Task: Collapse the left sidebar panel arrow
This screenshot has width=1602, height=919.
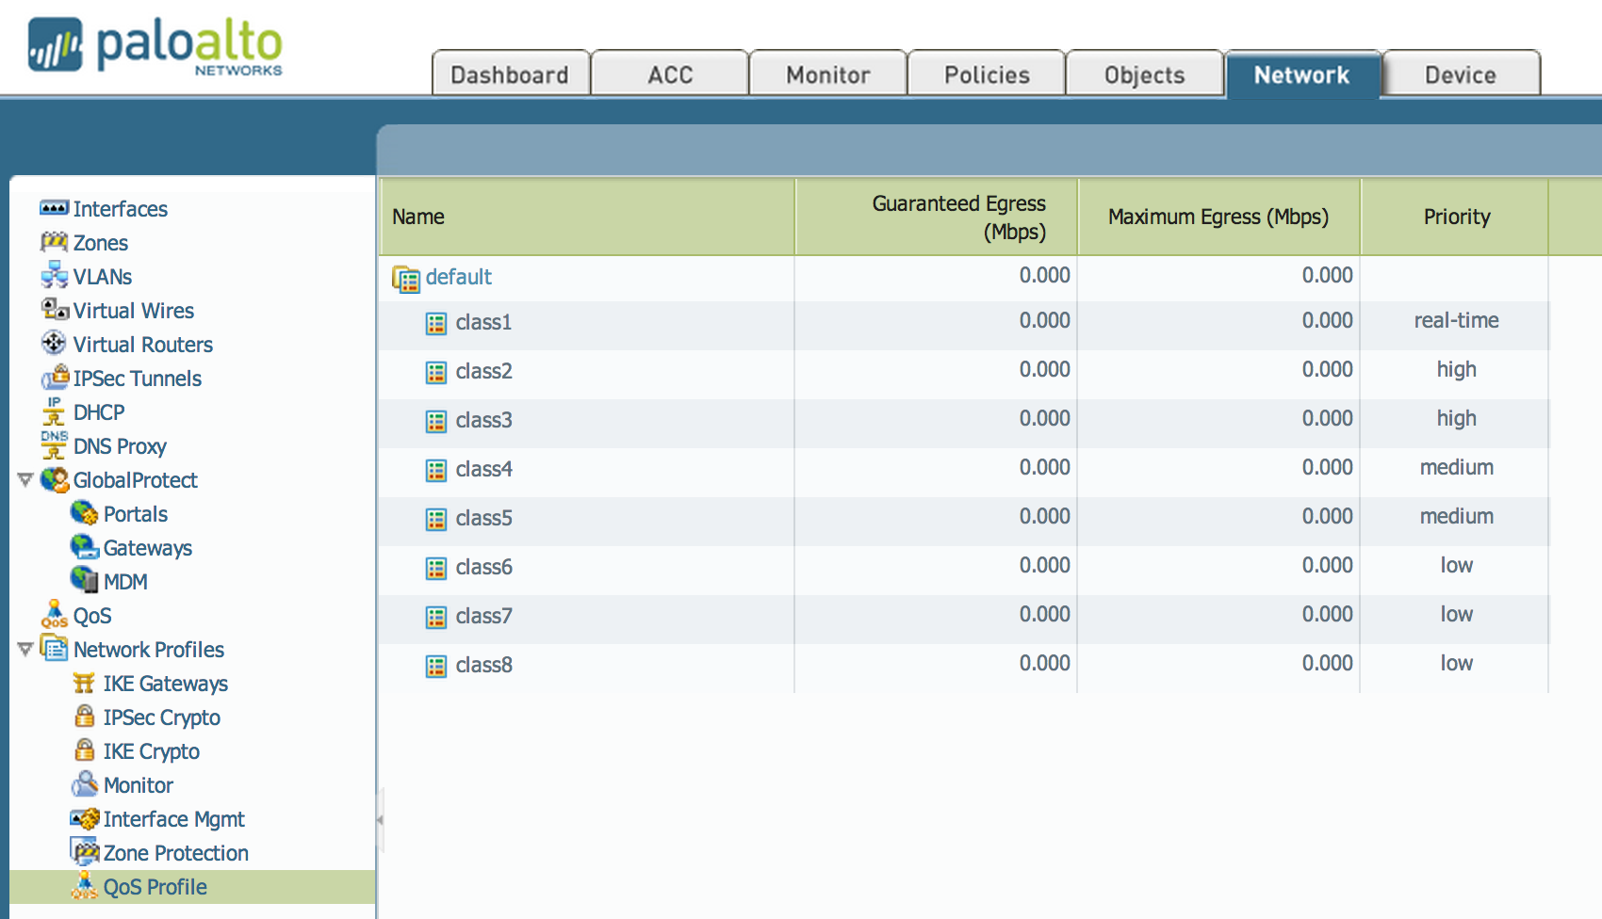Action: (381, 819)
